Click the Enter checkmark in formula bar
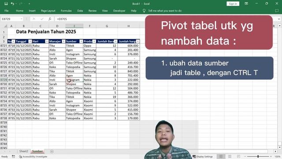This screenshot has width=282, height=159. pos(42,19)
